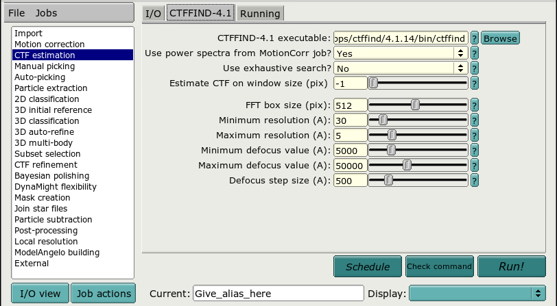The height and width of the screenshot is (306, 557).
Task: Click the Defocus step size value field
Action: [351, 181]
